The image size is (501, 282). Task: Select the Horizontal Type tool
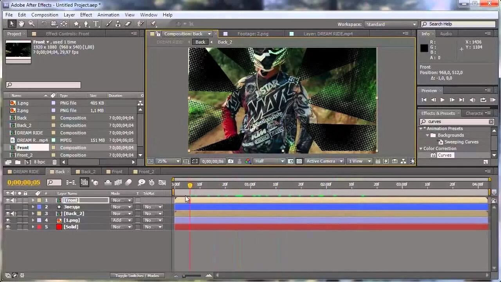(96, 24)
